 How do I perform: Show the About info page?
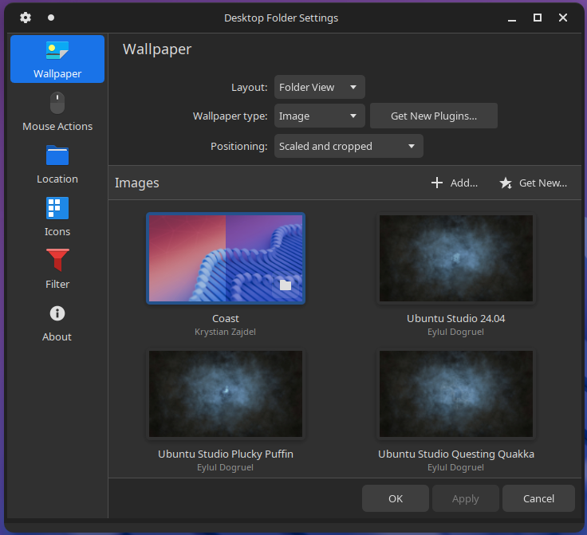click(x=57, y=322)
